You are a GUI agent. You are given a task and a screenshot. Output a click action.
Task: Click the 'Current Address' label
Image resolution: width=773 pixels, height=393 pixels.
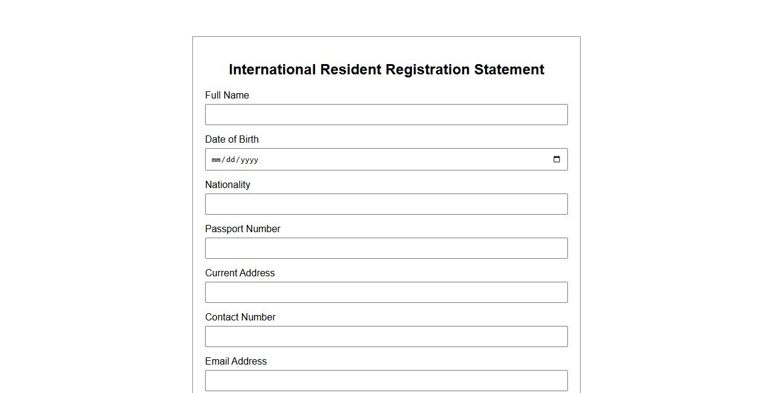pyautogui.click(x=240, y=273)
